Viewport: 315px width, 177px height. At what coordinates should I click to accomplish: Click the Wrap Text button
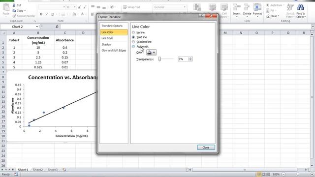(131, 7)
